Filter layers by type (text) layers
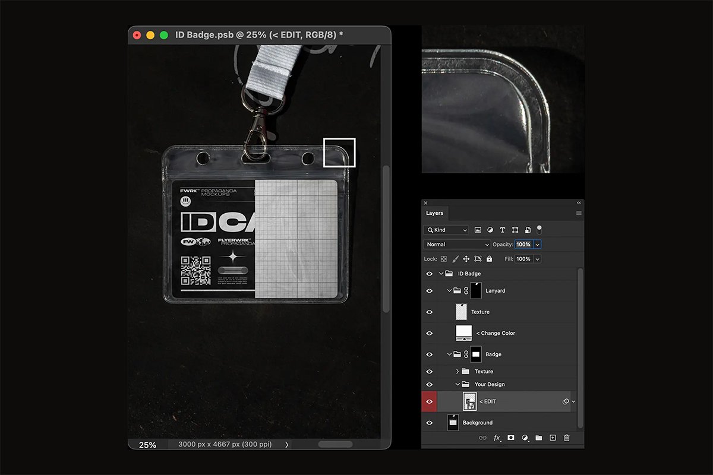Image resolution: width=713 pixels, height=475 pixels. click(503, 230)
